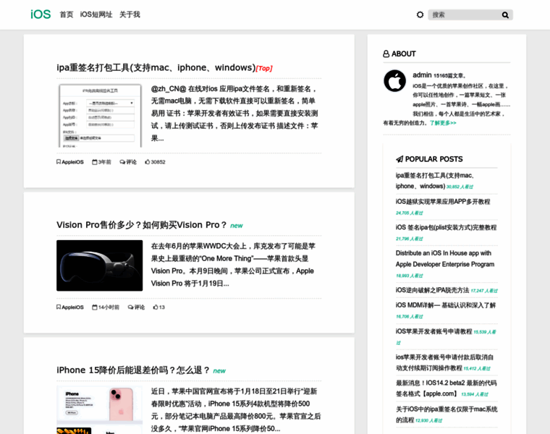Click the ipa signing tool thumbnail

click(x=100, y=115)
